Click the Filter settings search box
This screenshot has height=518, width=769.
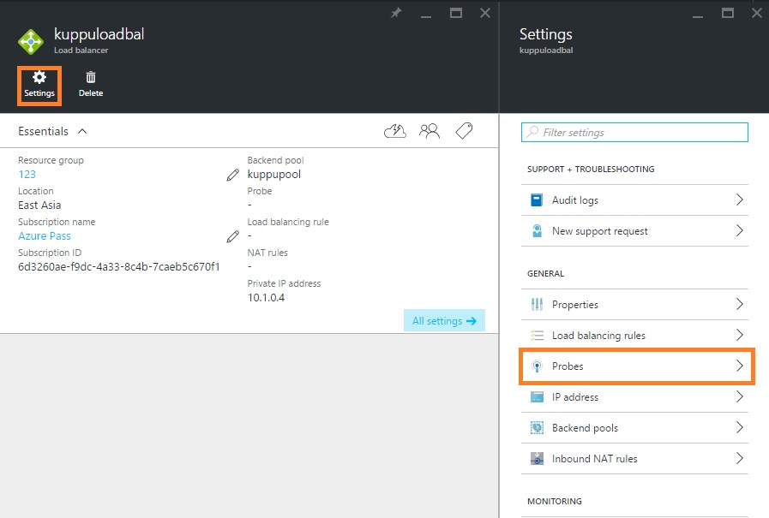point(634,133)
